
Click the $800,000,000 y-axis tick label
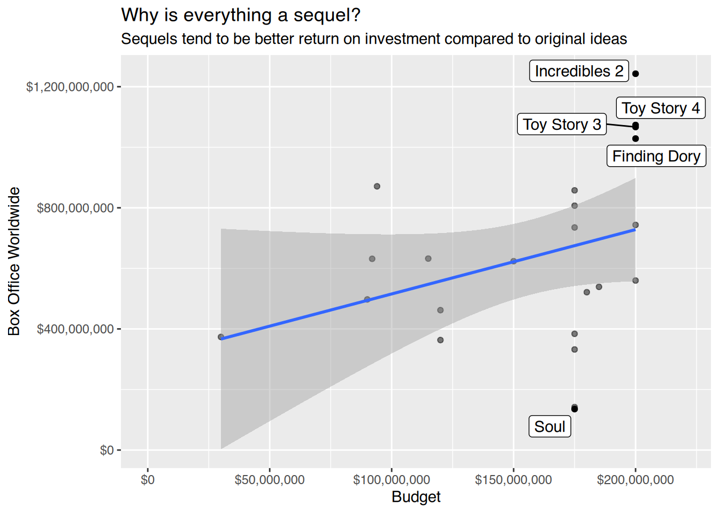(x=75, y=208)
